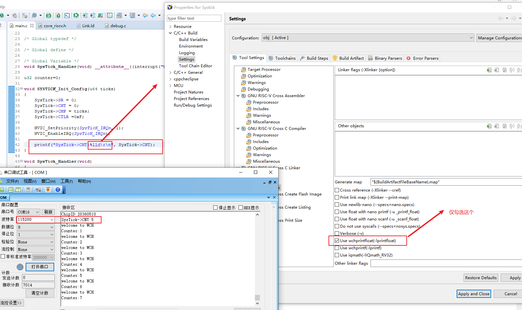Open the data bits dropdown showing 8
This screenshot has width=522, height=310.
pos(35,227)
